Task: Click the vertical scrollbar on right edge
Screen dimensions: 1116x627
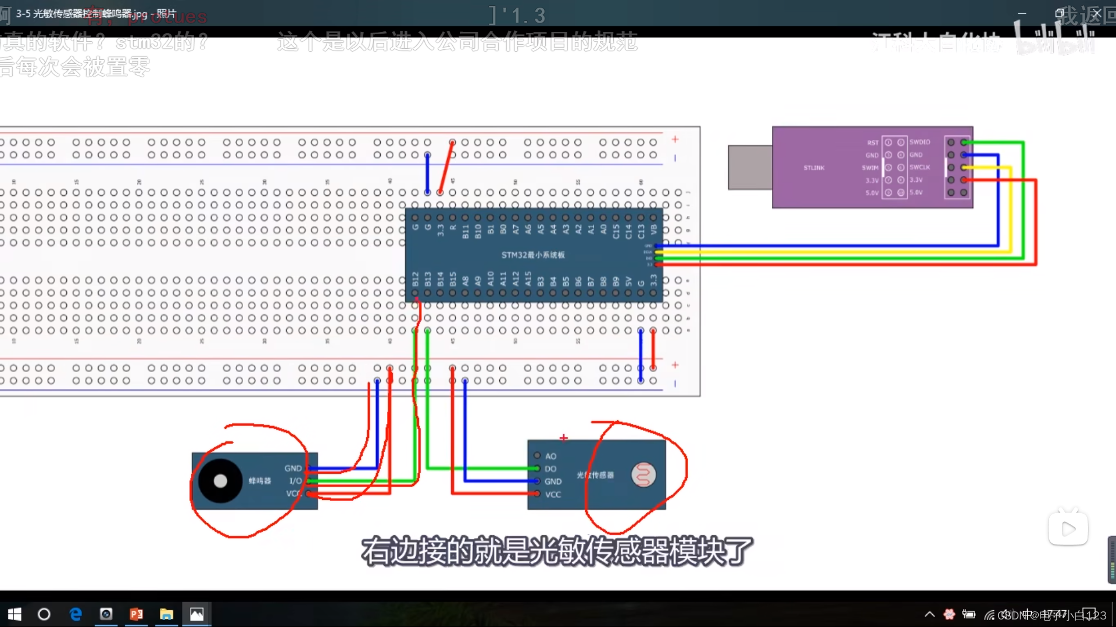Action: pyautogui.click(x=1111, y=560)
